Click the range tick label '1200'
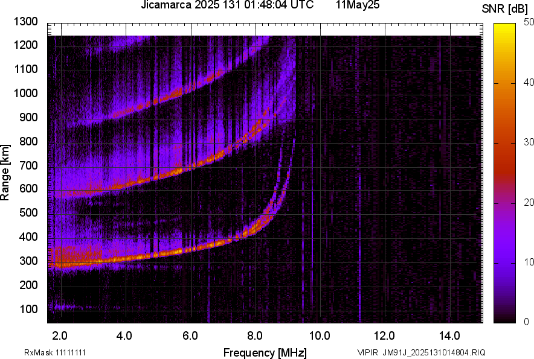The height and width of the screenshot is (359, 534). [25, 45]
